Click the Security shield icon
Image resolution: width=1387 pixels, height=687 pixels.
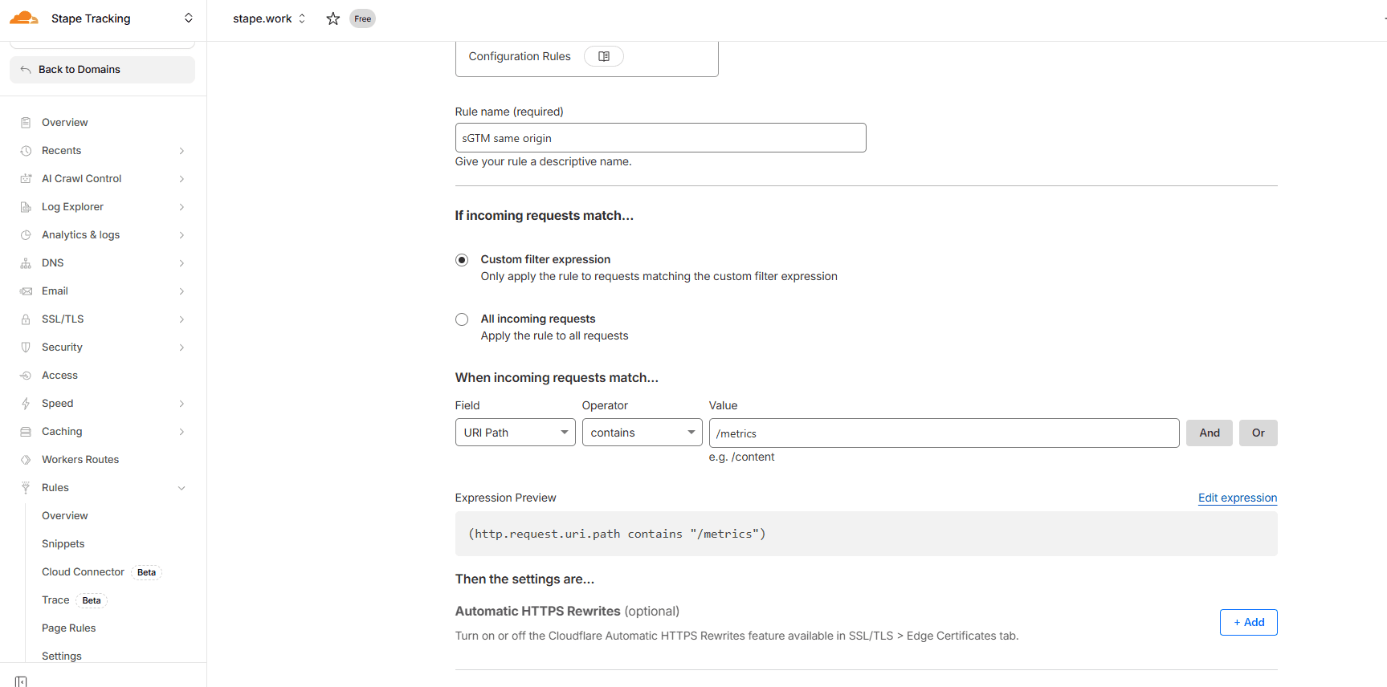coord(26,348)
